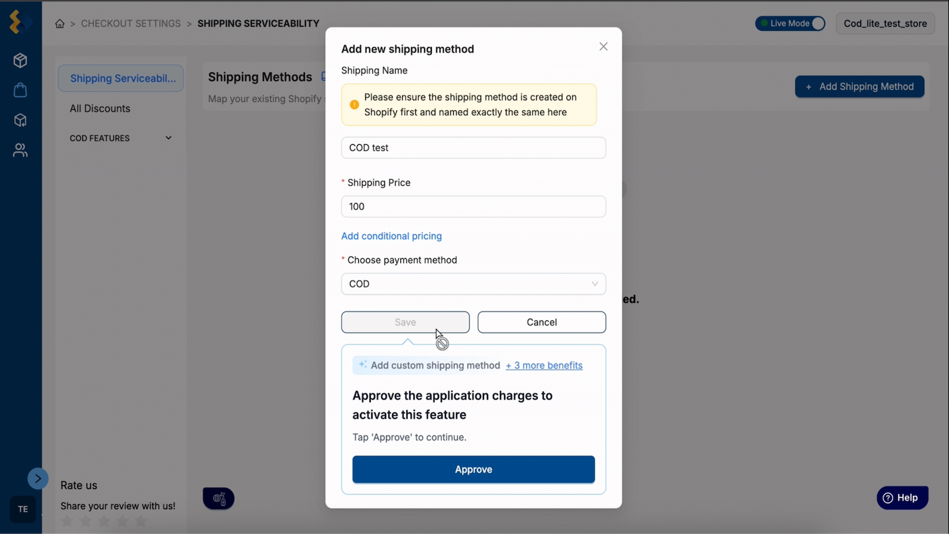The width and height of the screenshot is (949, 534).
Task: Rate with the first star
Action: (67, 522)
